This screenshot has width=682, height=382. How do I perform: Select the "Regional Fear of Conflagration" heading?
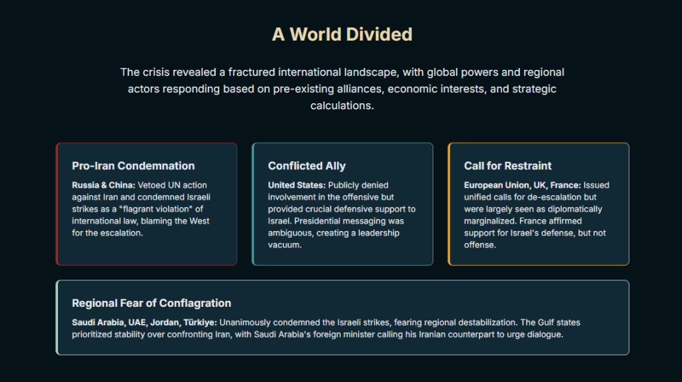tap(151, 303)
